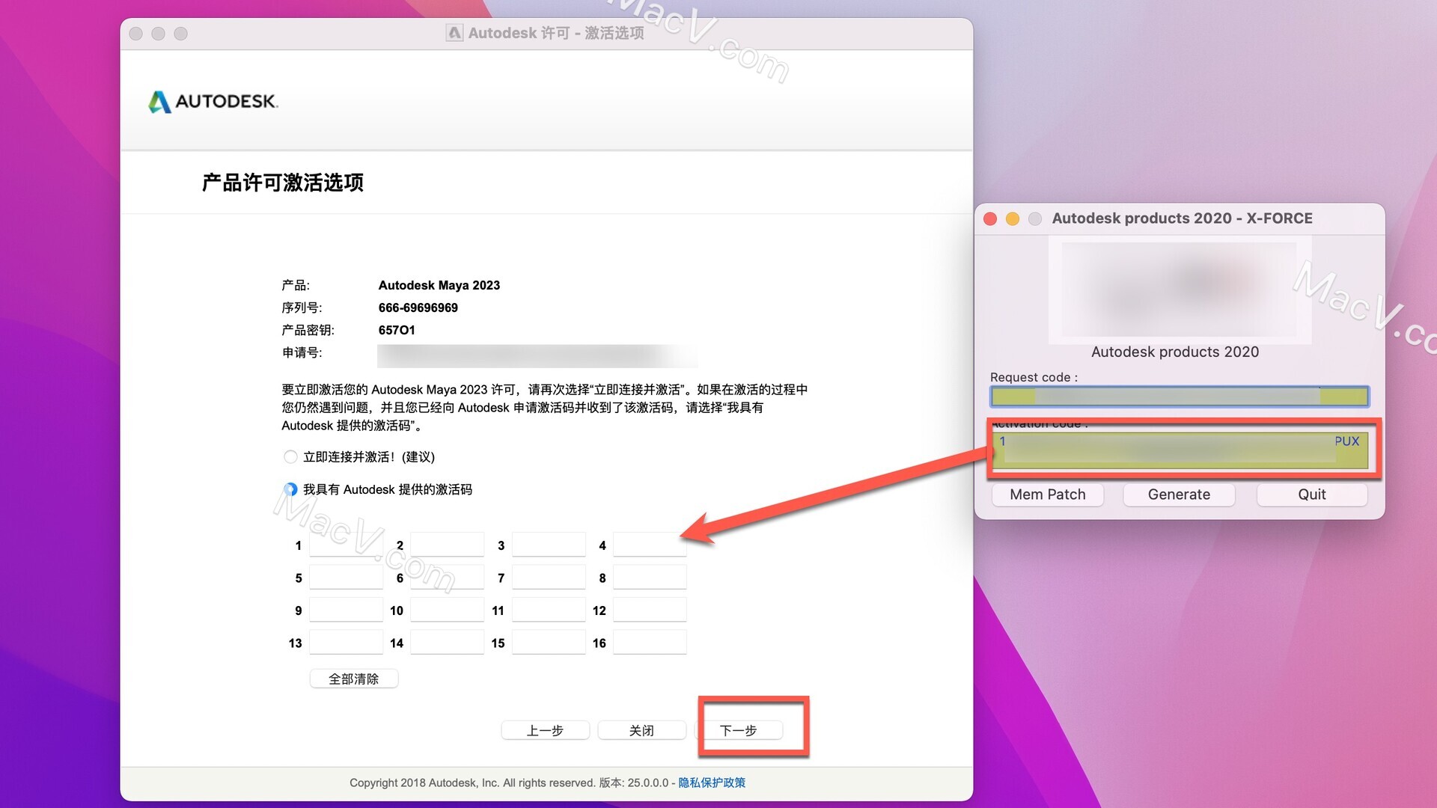Click activation code field number 14
The width and height of the screenshot is (1437, 808).
pyautogui.click(x=447, y=642)
